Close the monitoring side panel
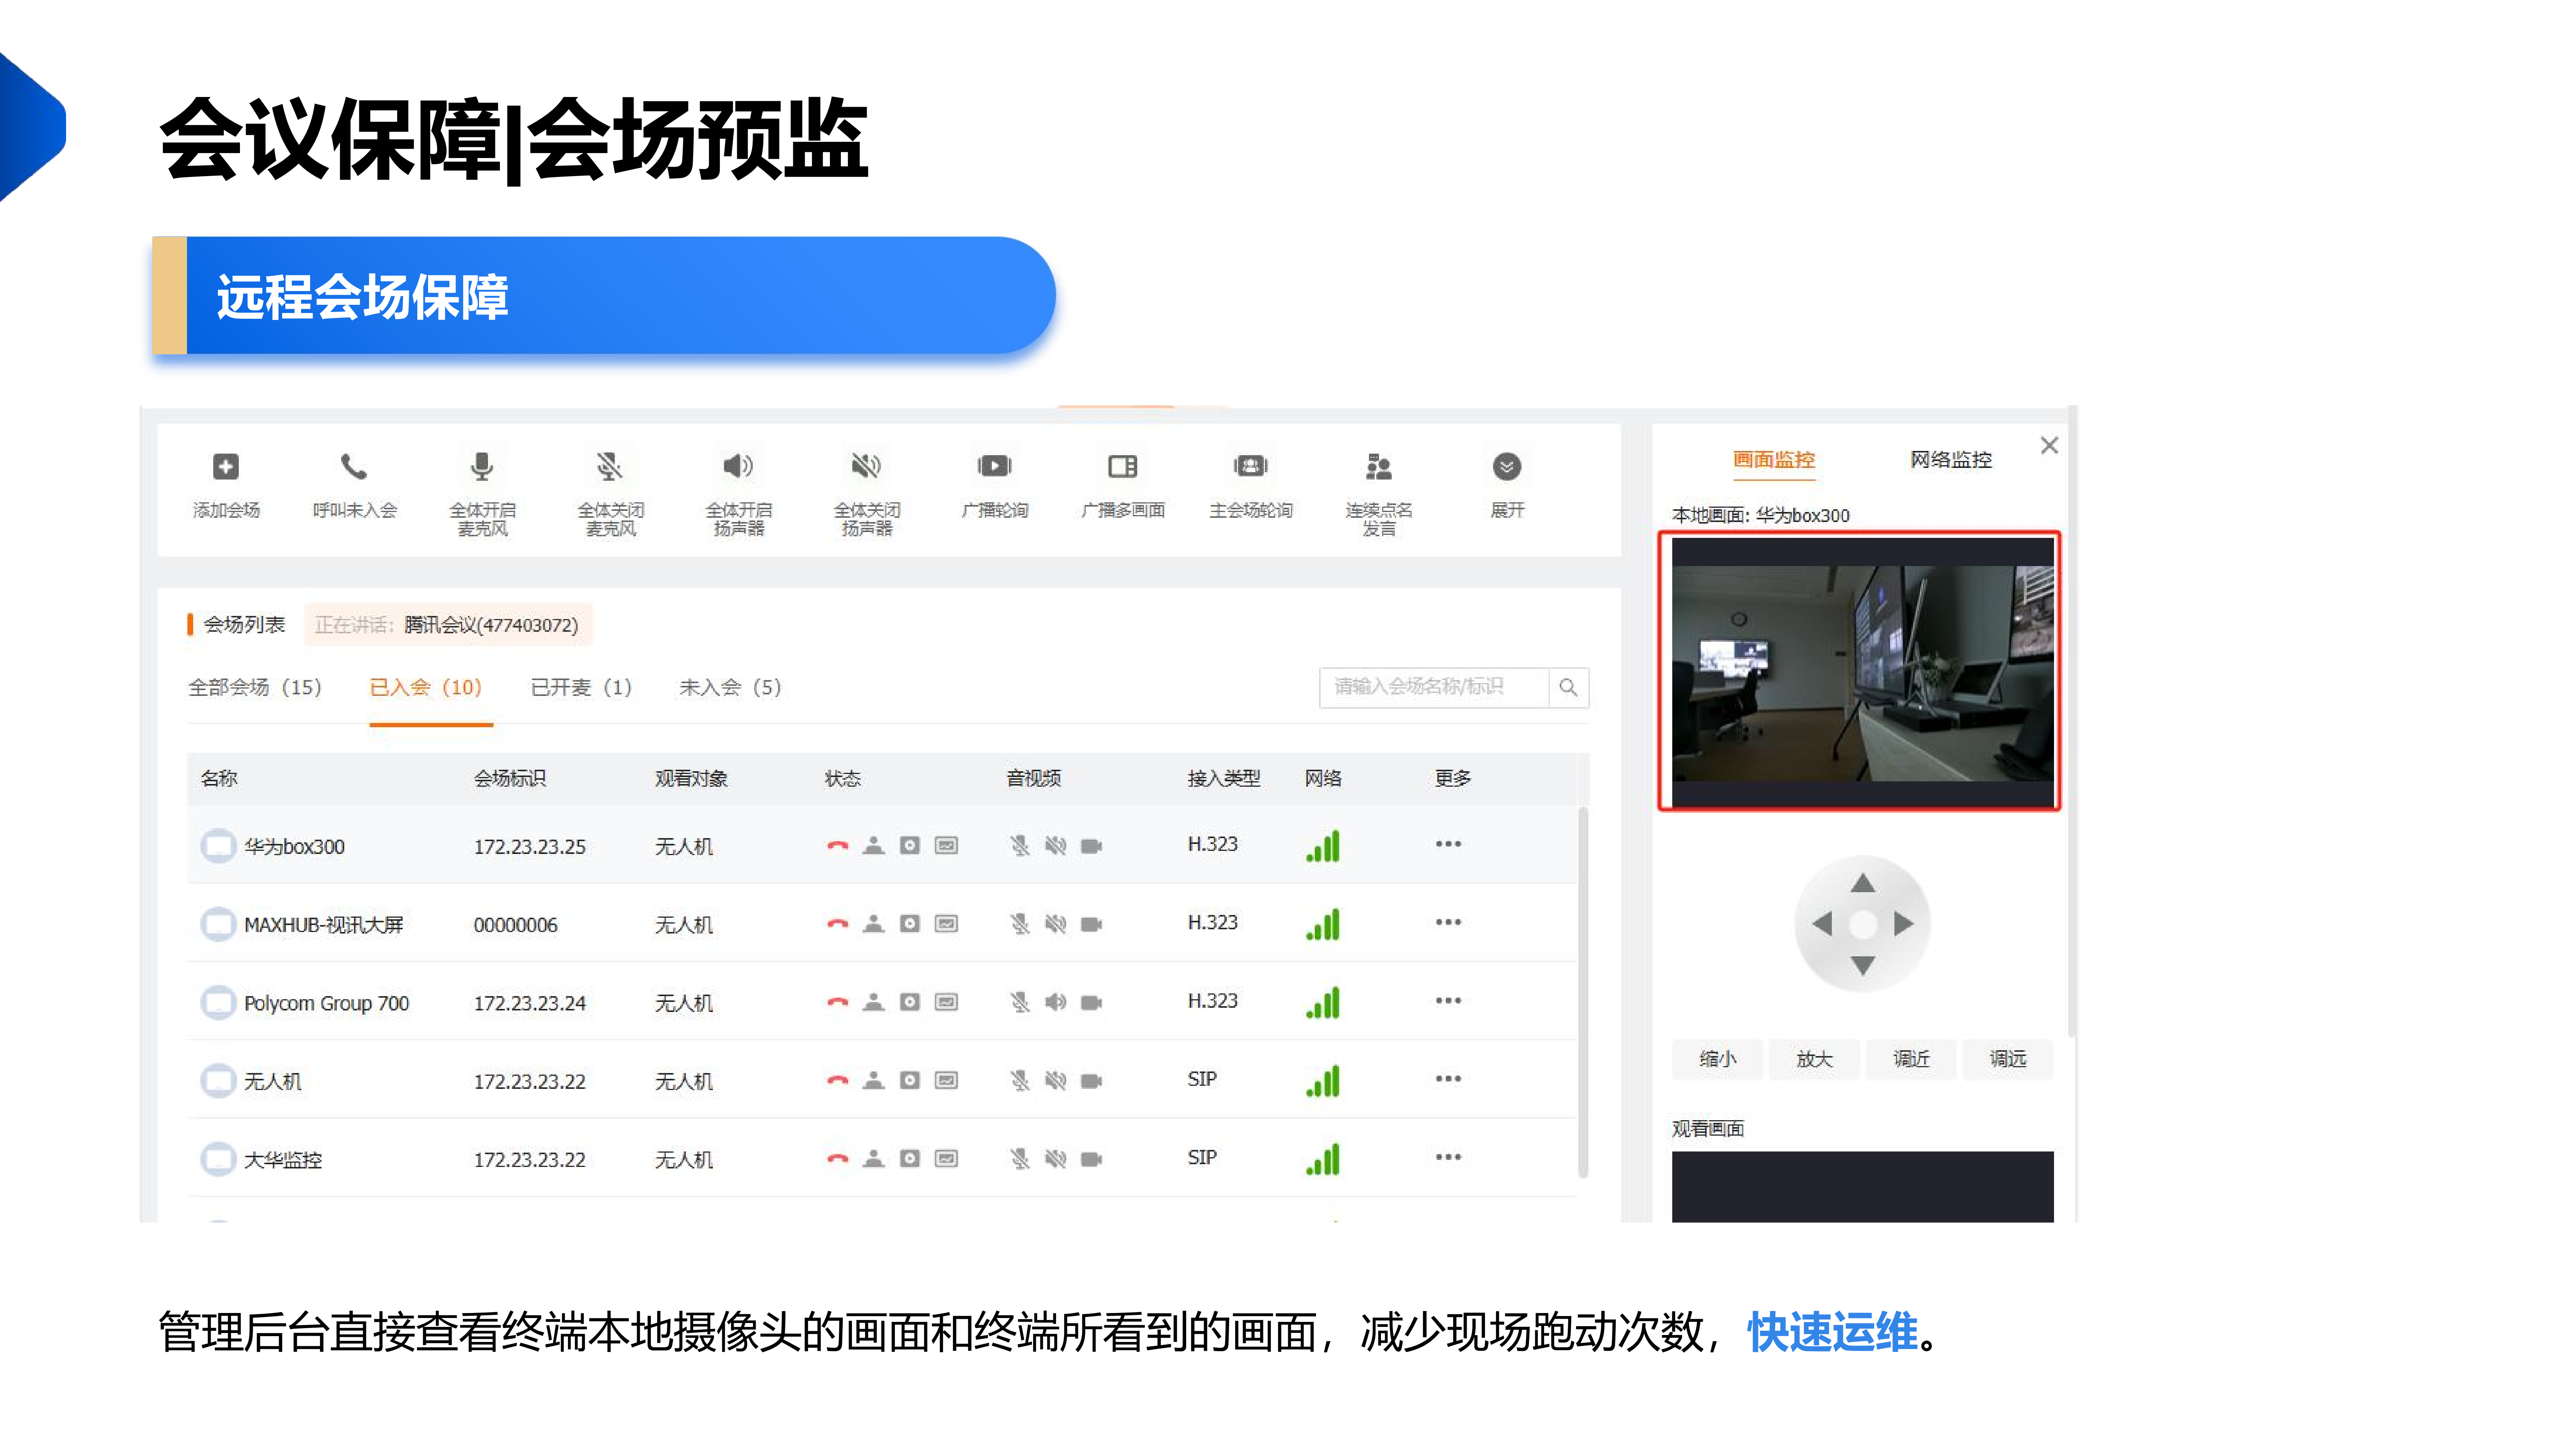Image resolution: width=2576 pixels, height=1449 pixels. 2049,445
